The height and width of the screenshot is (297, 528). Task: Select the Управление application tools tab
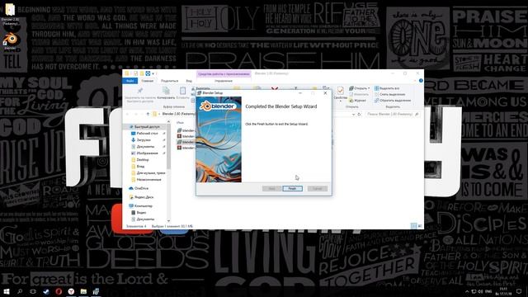tap(224, 81)
